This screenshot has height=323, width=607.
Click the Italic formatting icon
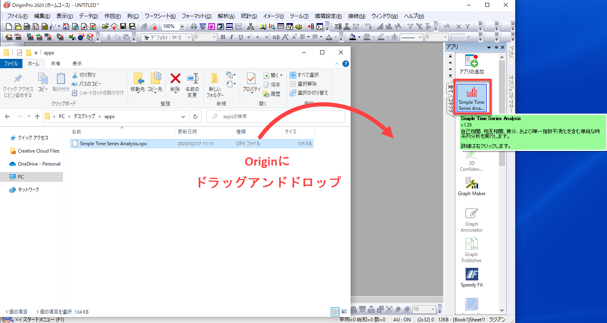pyautogui.click(x=231, y=37)
